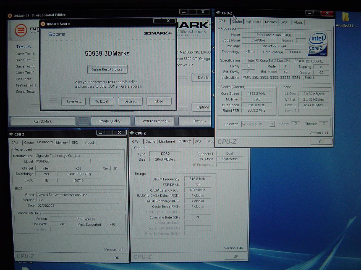The width and height of the screenshot is (361, 270).
Task: Click CAS# Latency value 4.0 clocks
Action: (x=197, y=190)
